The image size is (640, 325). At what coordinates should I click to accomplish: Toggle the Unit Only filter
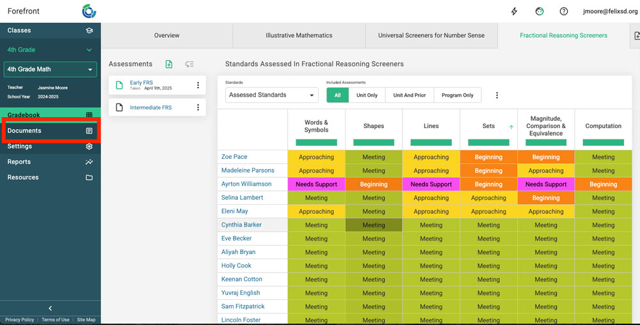tap(367, 95)
